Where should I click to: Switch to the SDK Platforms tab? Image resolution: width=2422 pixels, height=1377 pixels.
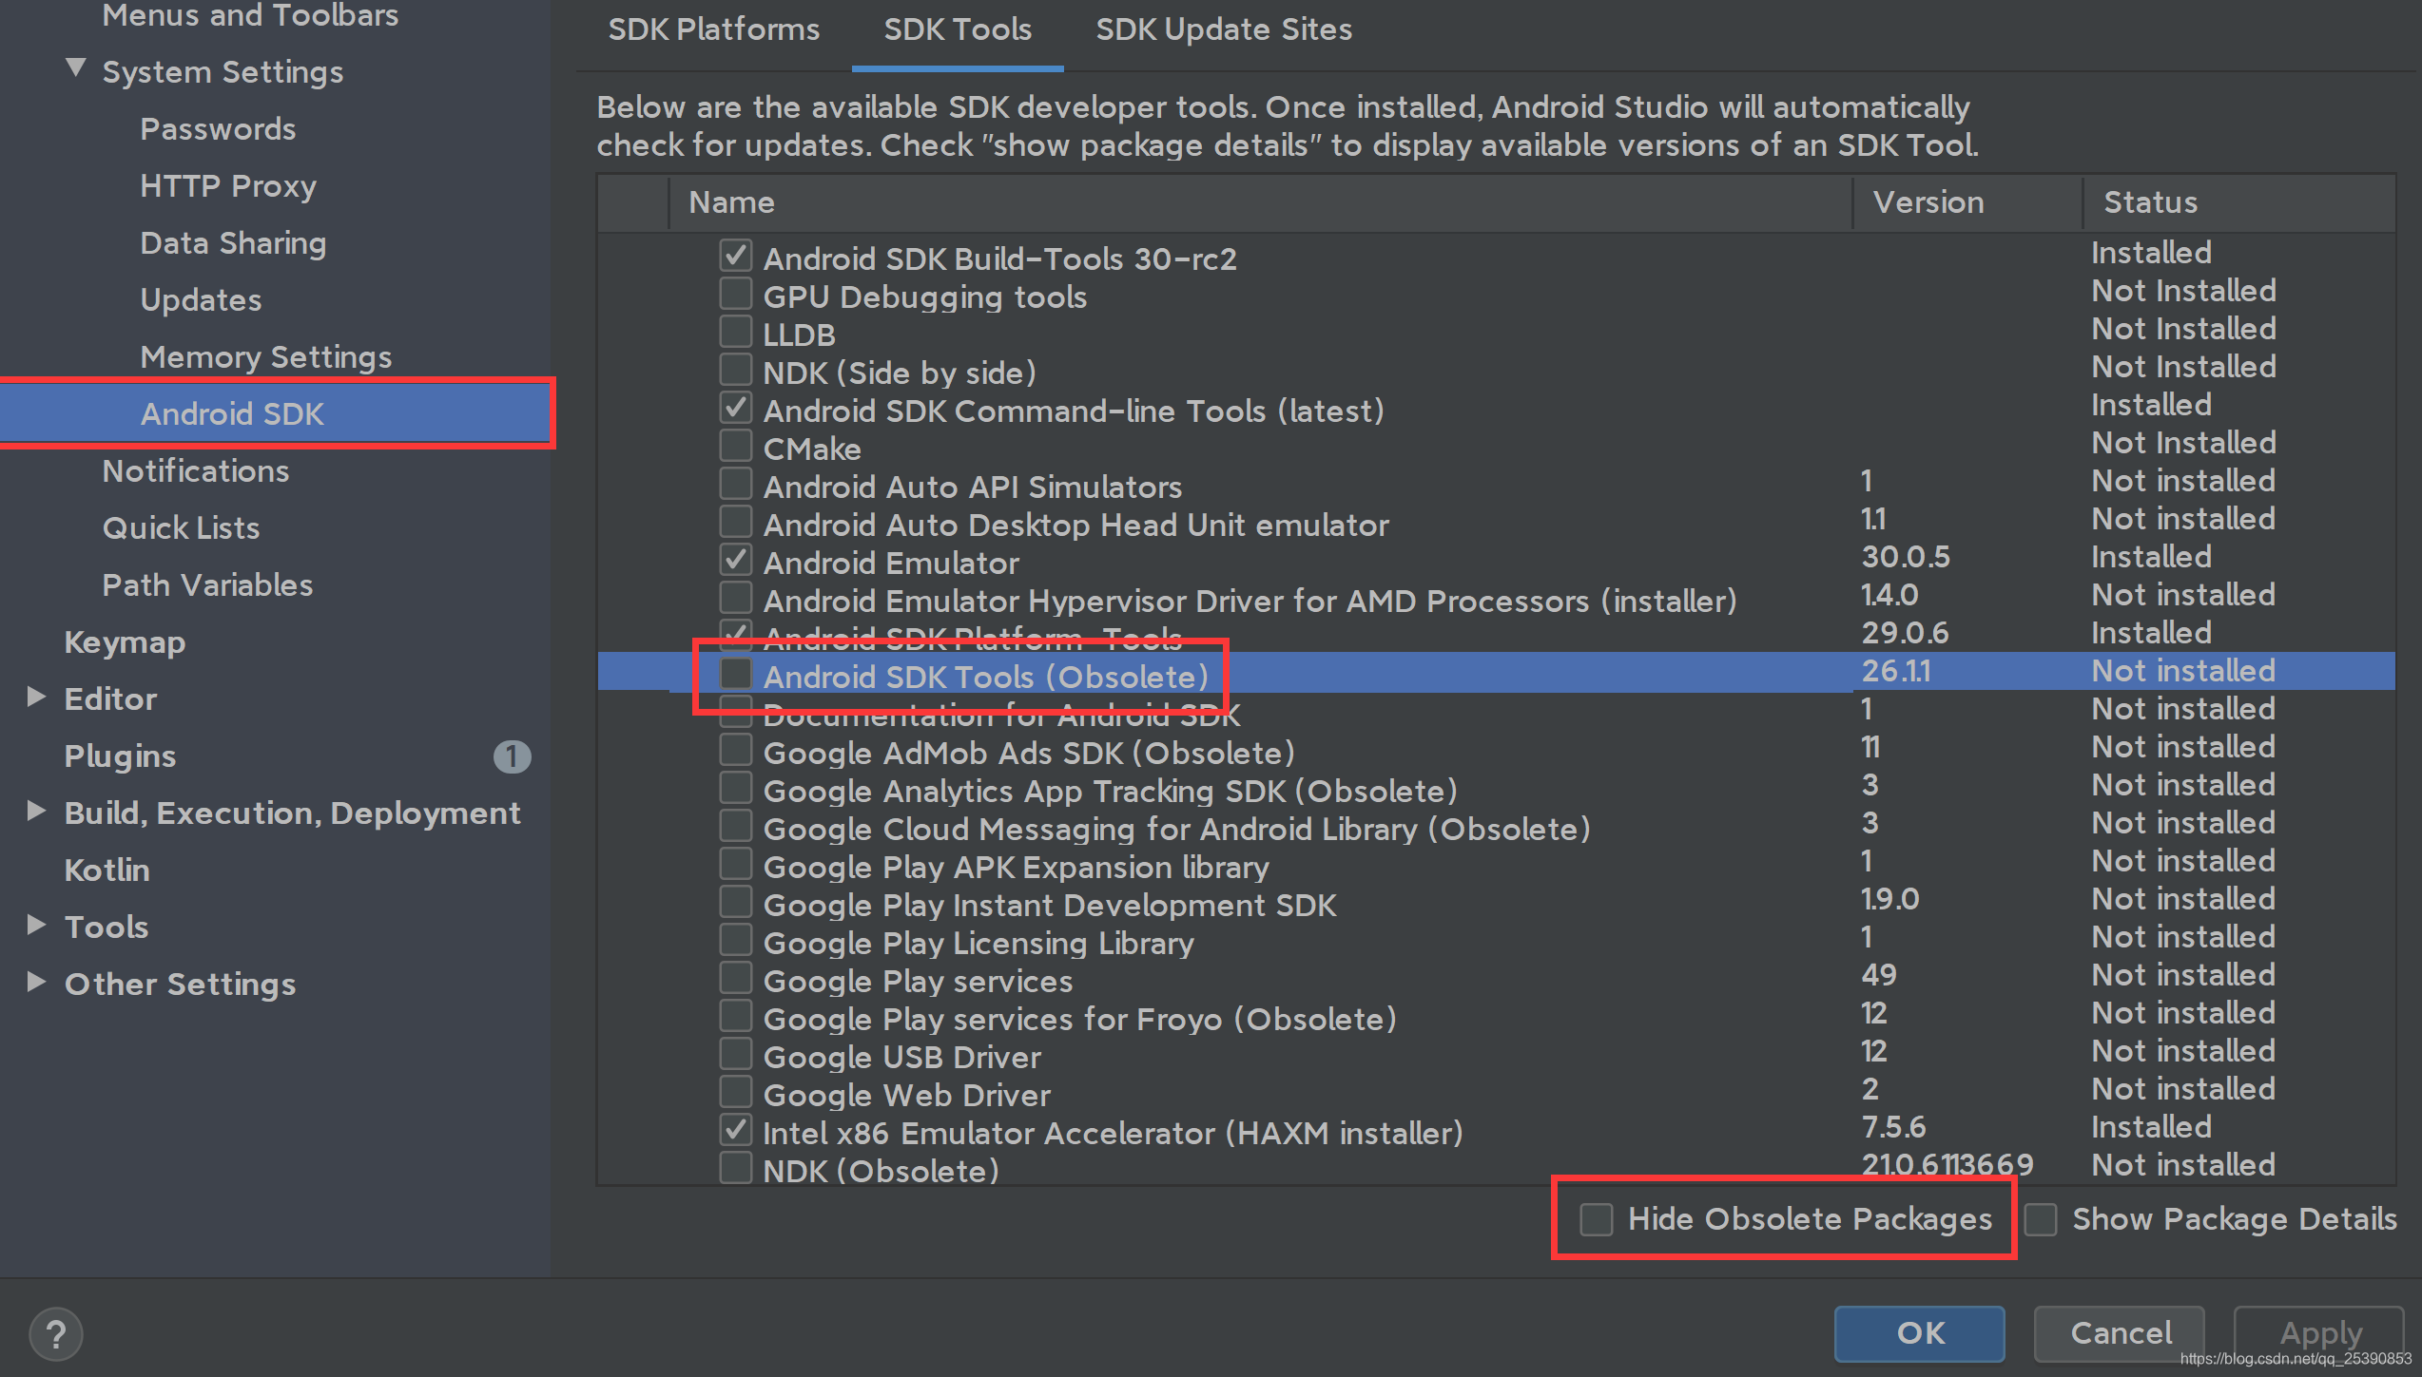(x=713, y=29)
